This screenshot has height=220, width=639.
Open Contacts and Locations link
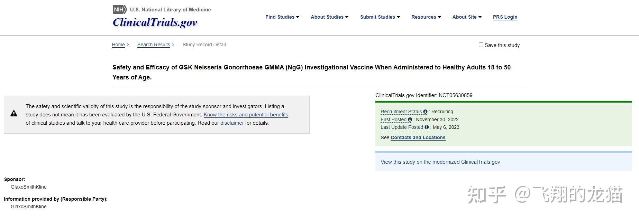(x=418, y=137)
